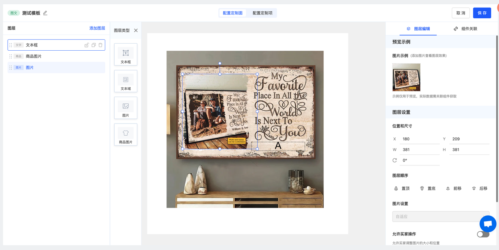Edit the template name with pencil icon
Screen dimensions: 499x250
coord(45,13)
